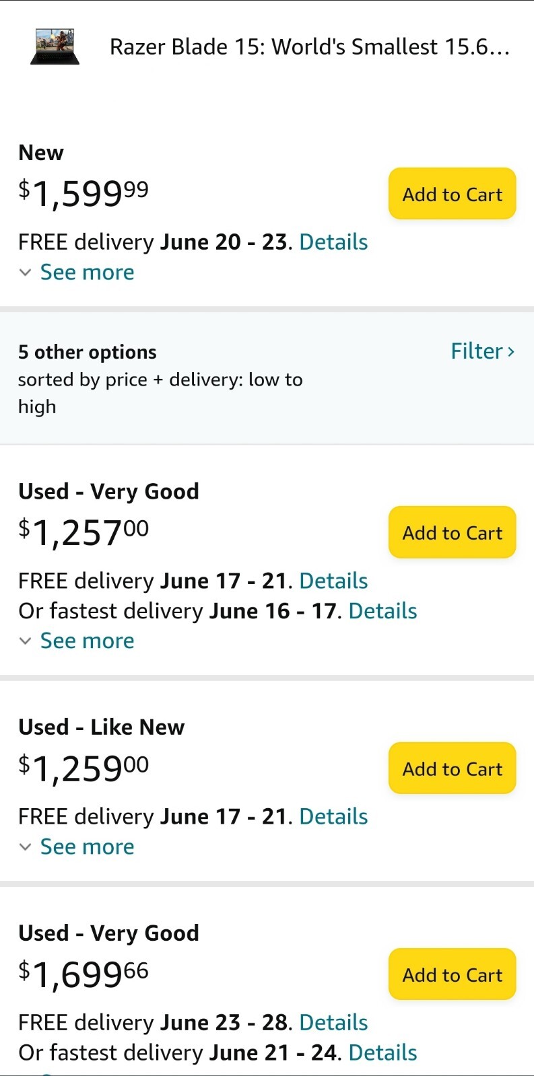This screenshot has width=534, height=1076.
Task: Click the chevron icon under the $1,257.00 offer
Action: 26,641
